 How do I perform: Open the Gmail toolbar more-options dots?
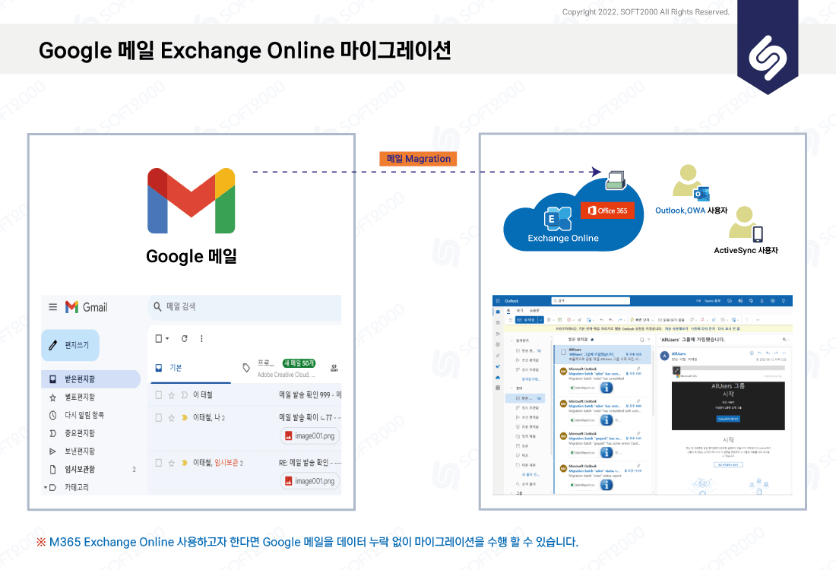[201, 339]
